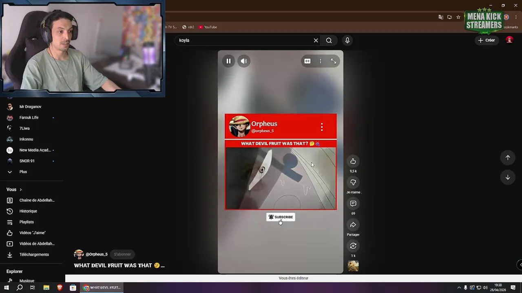Open Vidéos "J'aime" in sidebar
The height and width of the screenshot is (293, 522).
click(x=31, y=233)
